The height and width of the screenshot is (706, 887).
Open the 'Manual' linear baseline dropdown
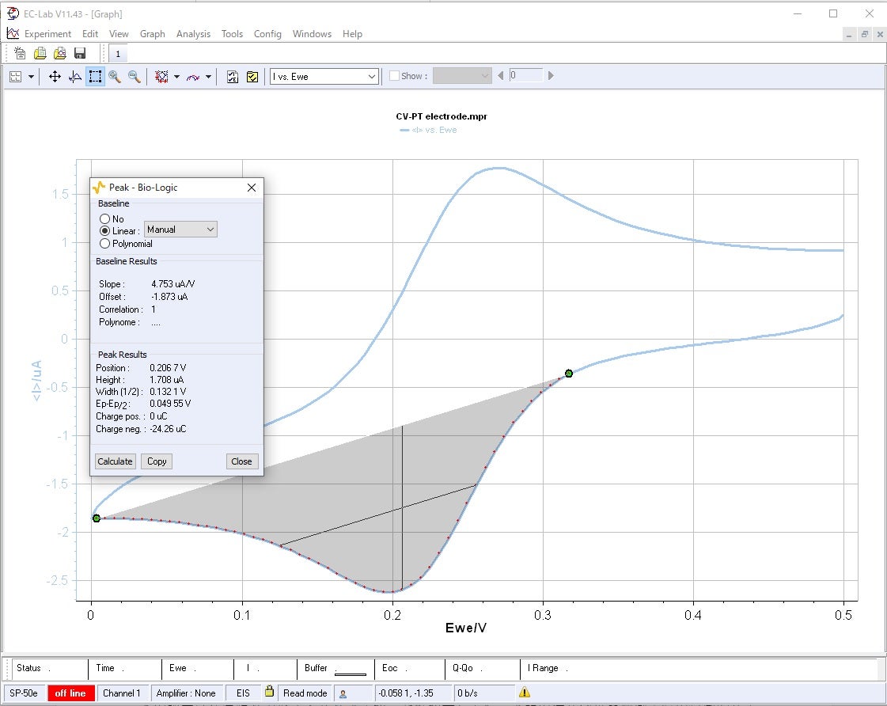point(180,229)
